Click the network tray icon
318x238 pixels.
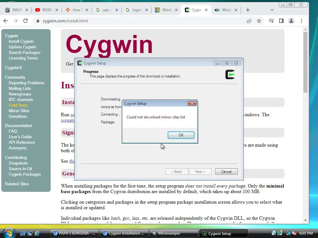(x=288, y=233)
